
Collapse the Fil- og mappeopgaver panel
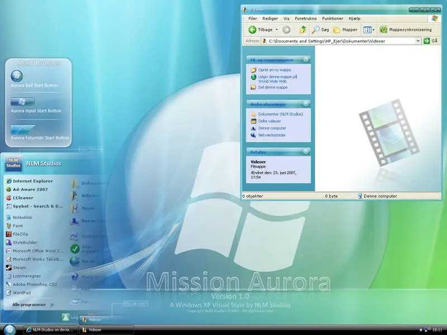tap(306, 59)
